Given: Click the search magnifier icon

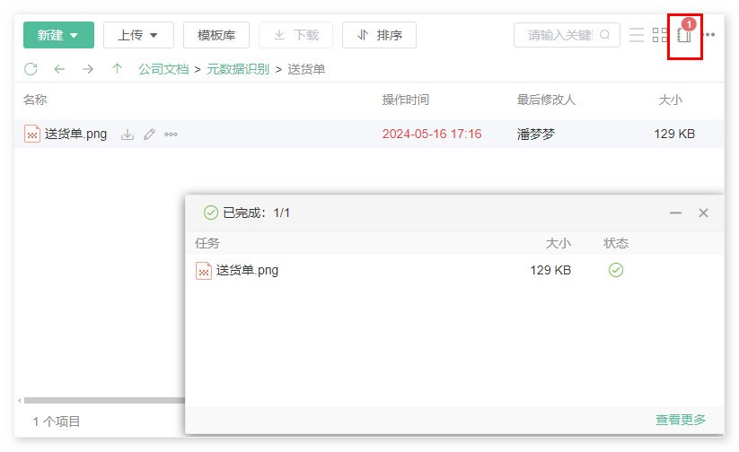Looking at the screenshot, I should coord(604,34).
